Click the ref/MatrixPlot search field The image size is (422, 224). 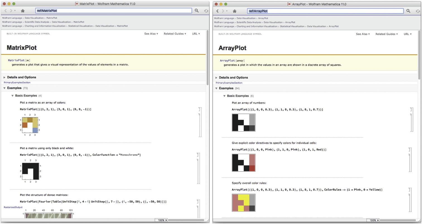[x=114, y=11]
